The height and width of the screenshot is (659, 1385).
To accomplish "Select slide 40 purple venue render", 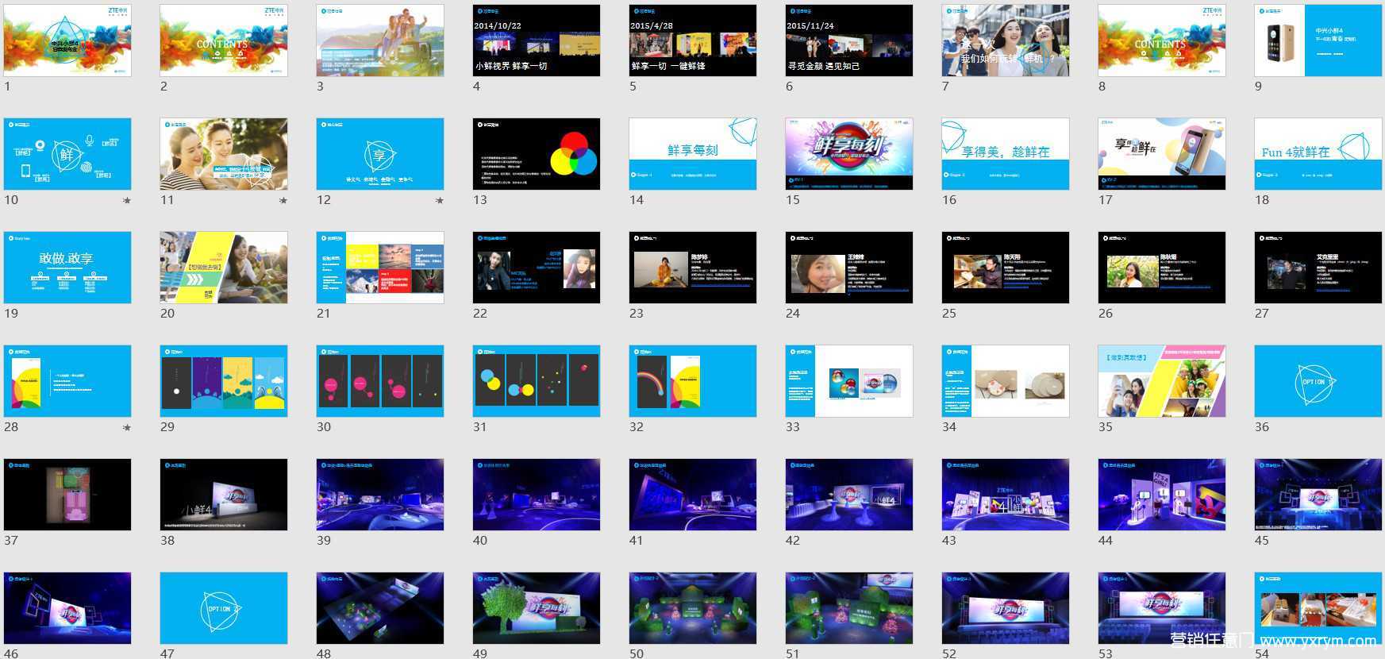I will (x=537, y=495).
